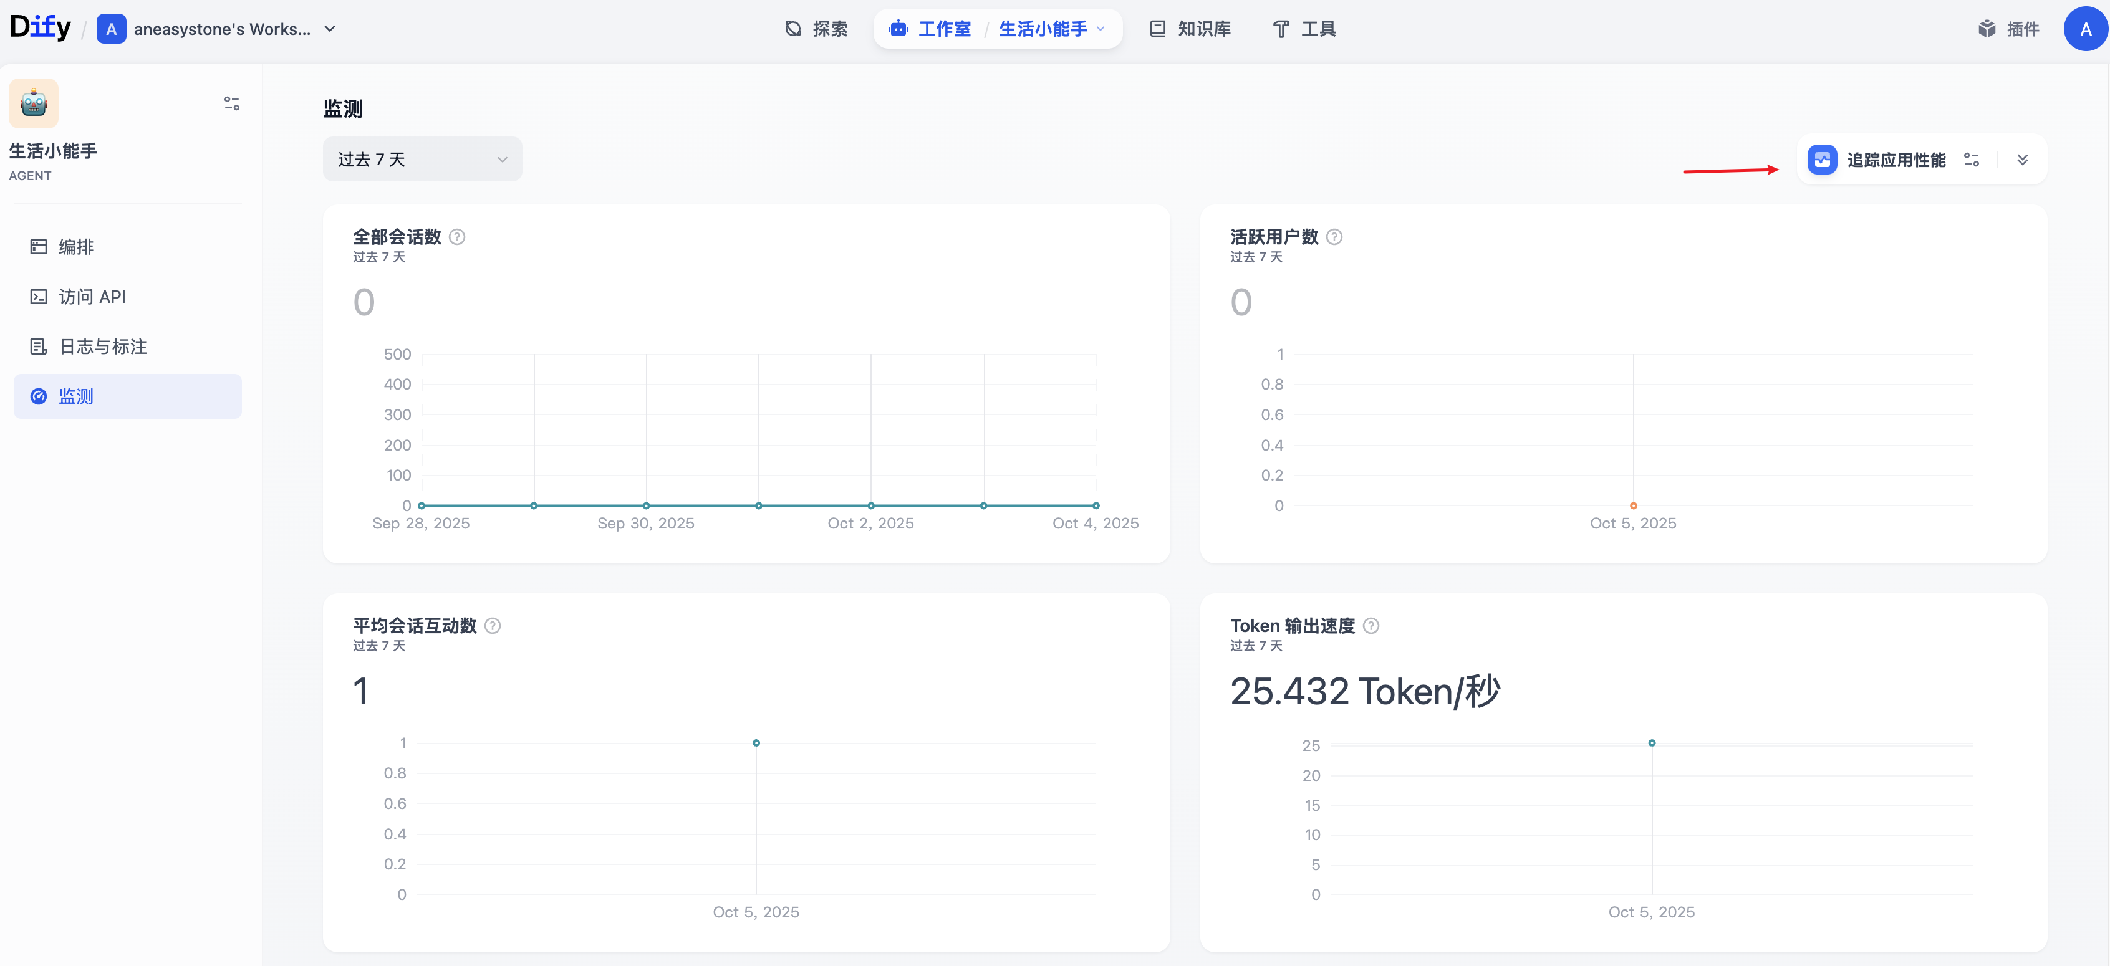Select 日志与标注 in the sidebar
The image size is (2110, 966).
coord(102,347)
